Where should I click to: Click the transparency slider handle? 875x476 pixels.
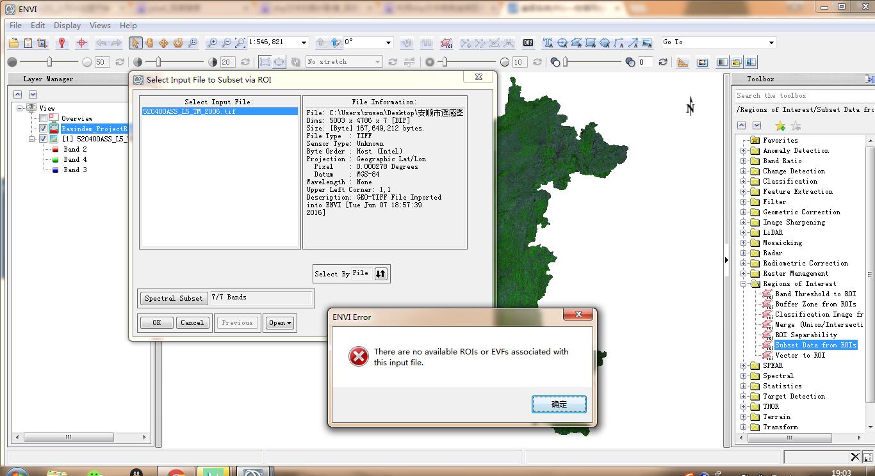[565, 62]
